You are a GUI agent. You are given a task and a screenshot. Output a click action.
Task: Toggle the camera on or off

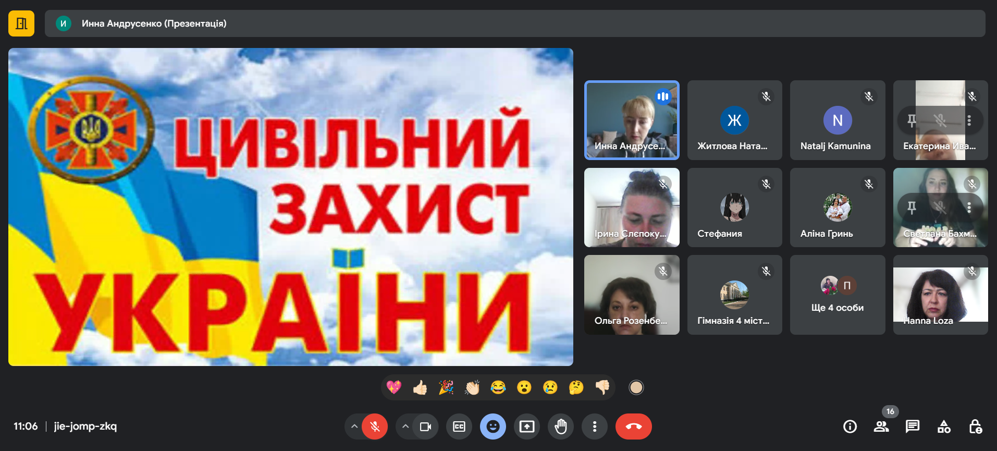426,426
